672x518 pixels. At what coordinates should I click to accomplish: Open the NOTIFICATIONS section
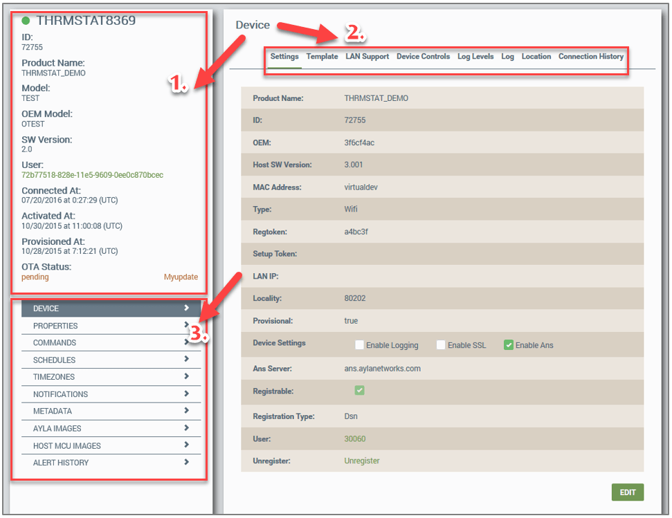coord(111,394)
